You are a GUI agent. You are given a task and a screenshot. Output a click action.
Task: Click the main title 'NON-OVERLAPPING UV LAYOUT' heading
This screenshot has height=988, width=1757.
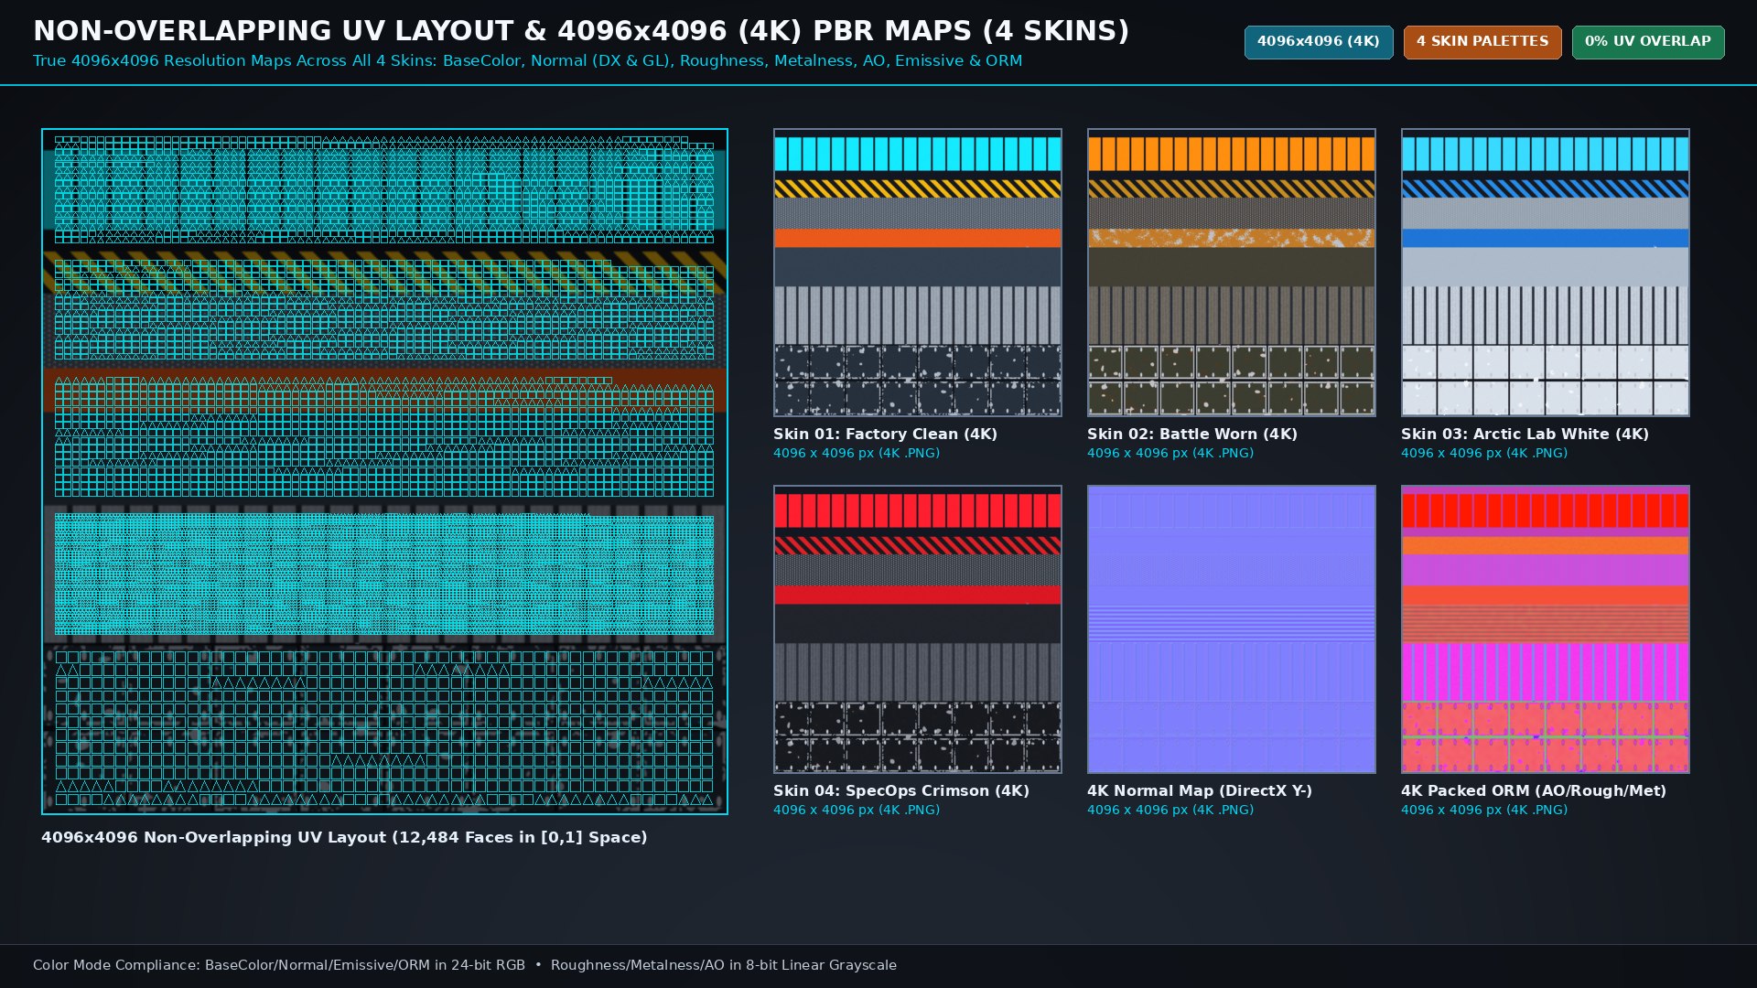(581, 31)
